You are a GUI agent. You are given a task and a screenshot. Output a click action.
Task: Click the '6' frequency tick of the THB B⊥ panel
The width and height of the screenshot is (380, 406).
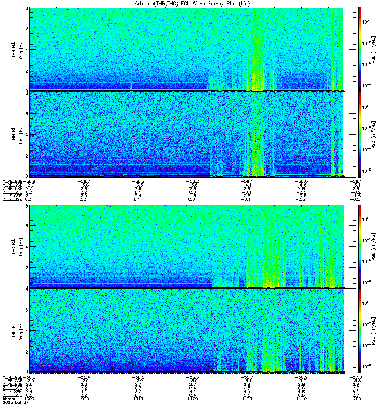(x=27, y=28)
